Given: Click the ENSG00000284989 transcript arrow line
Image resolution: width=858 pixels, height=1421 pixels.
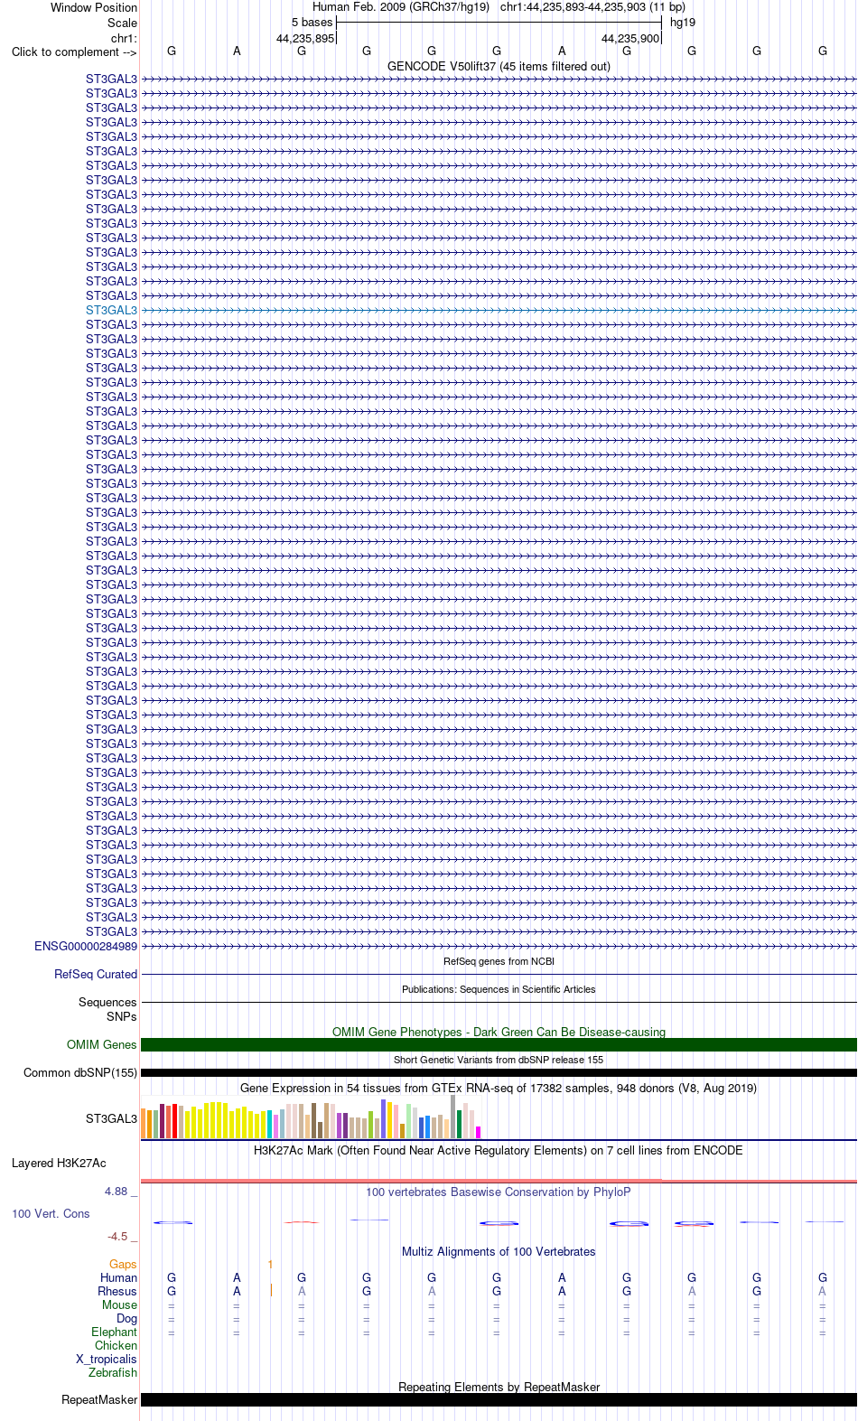Looking at the screenshot, I should (499, 946).
